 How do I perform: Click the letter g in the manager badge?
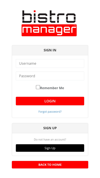tap(59, 31)
